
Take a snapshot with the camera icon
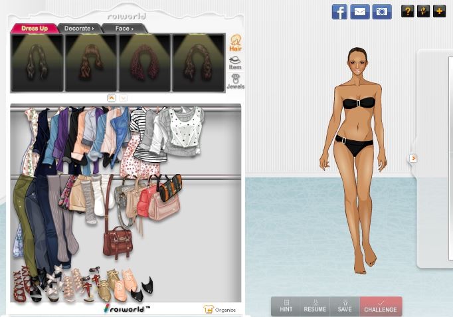381,11
